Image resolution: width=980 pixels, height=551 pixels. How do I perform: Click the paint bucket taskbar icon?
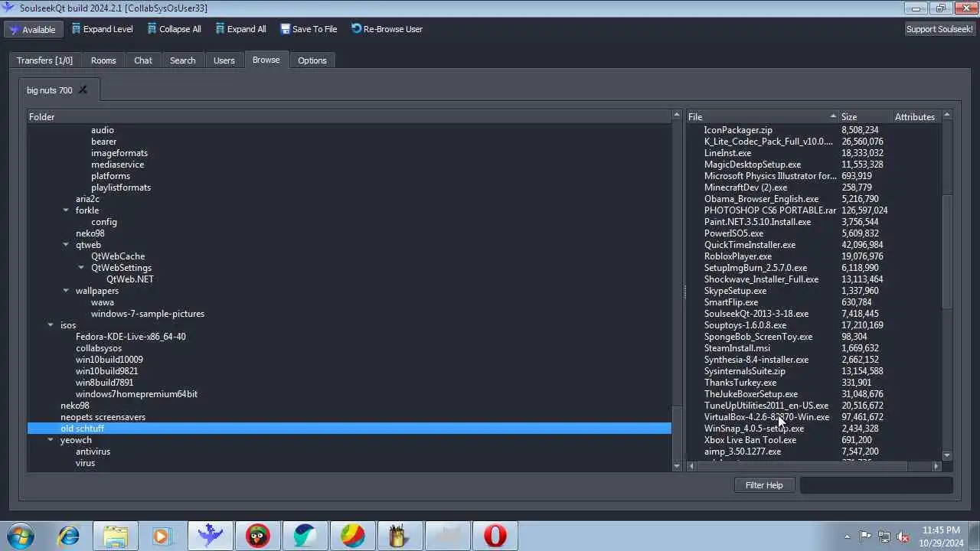point(399,536)
